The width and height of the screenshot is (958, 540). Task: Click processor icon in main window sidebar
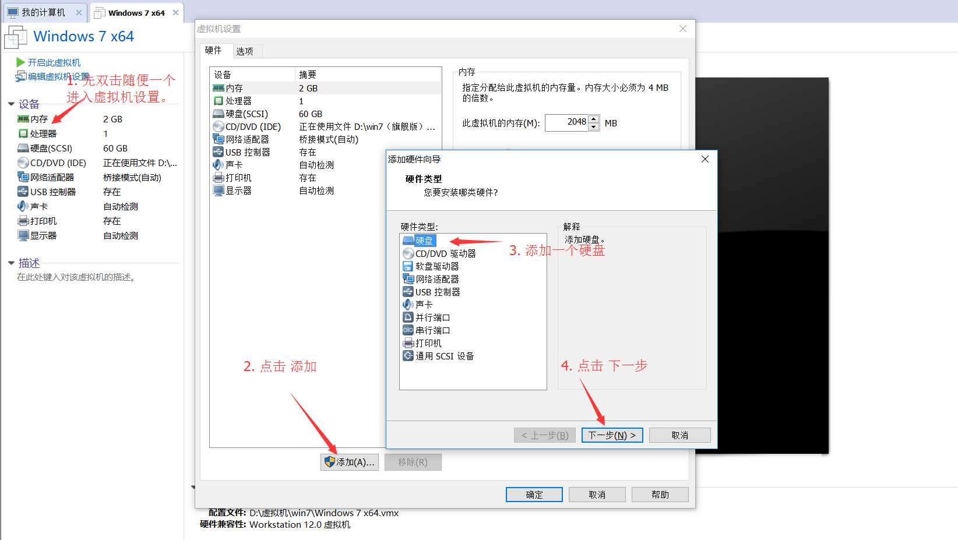tap(23, 133)
